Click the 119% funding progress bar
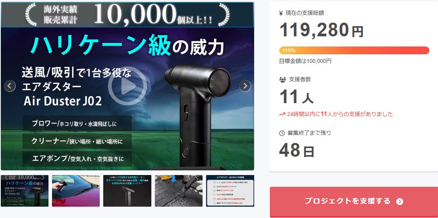Screen dimensions: 438x218 pyautogui.click(x=354, y=50)
